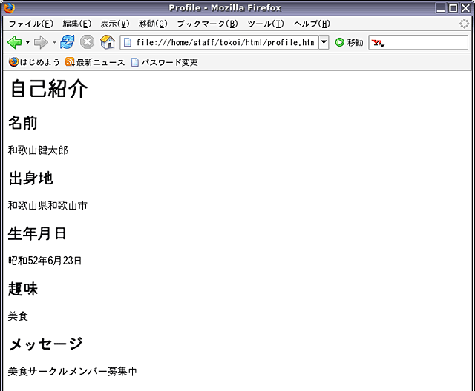Click the text 和歌山健太郎
The image size is (475, 391).
pos(38,150)
